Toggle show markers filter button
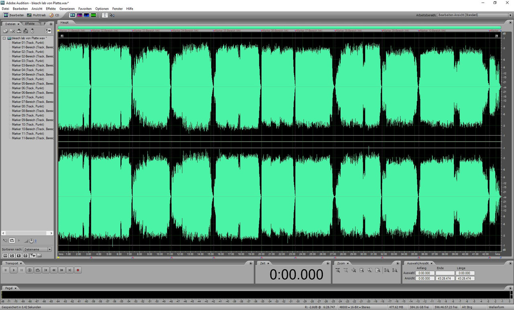 pyautogui.click(x=33, y=255)
